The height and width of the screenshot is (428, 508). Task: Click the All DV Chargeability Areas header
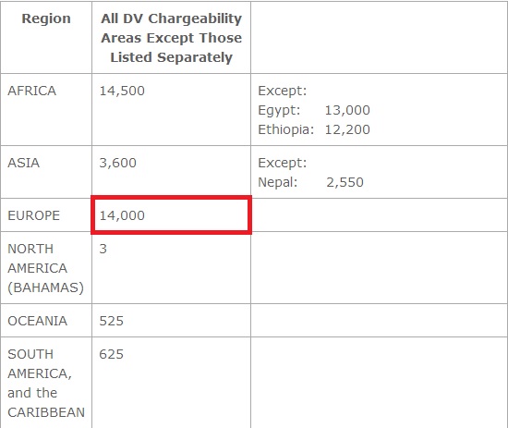tap(172, 38)
